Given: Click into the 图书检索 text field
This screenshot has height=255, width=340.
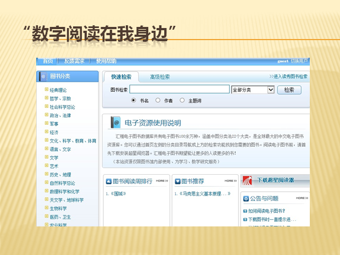Looking at the screenshot, I should [180, 90].
